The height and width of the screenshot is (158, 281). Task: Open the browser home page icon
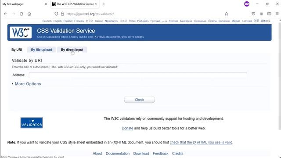click(29, 14)
